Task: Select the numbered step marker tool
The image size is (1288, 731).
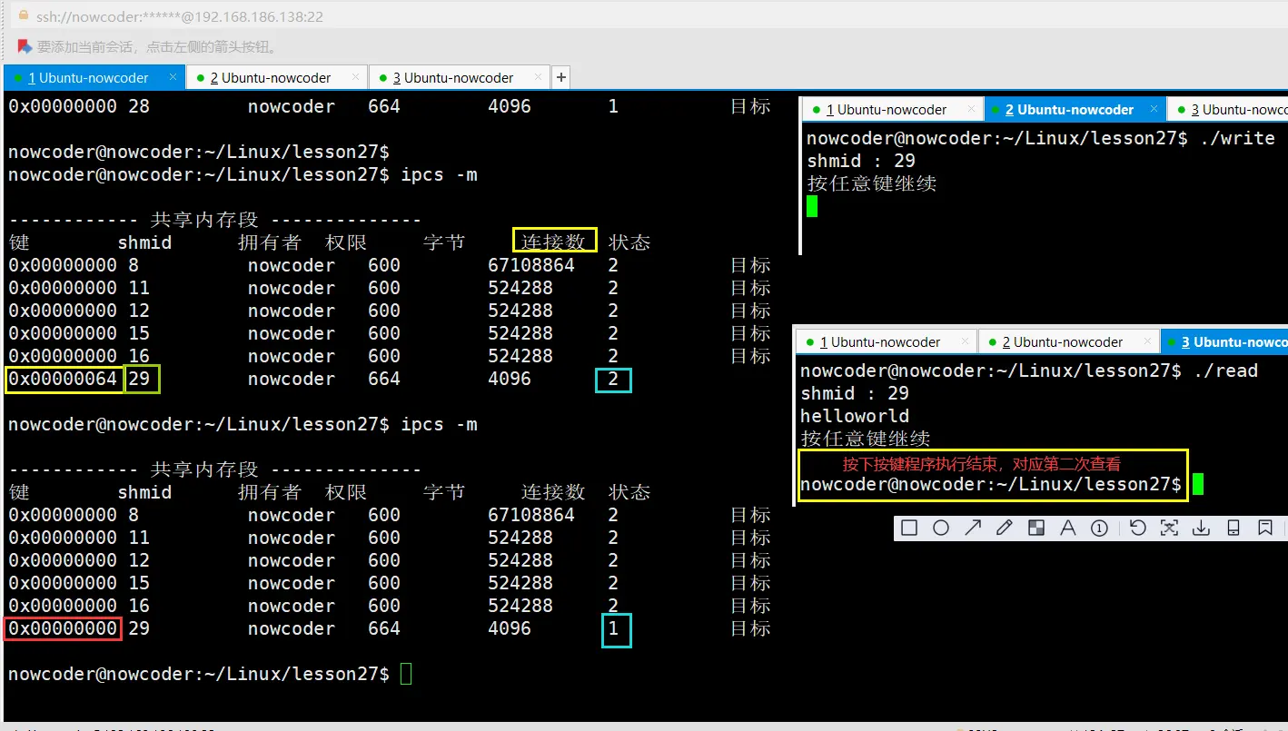Action: point(1099,528)
